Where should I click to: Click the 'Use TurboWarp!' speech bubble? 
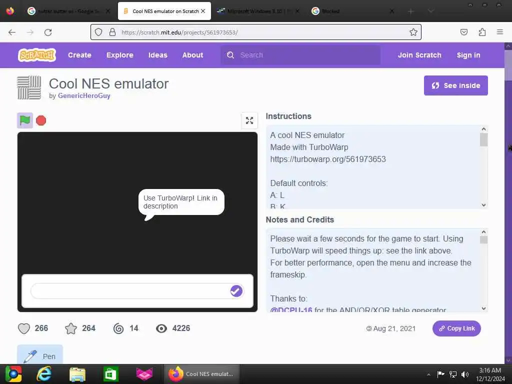pyautogui.click(x=181, y=202)
